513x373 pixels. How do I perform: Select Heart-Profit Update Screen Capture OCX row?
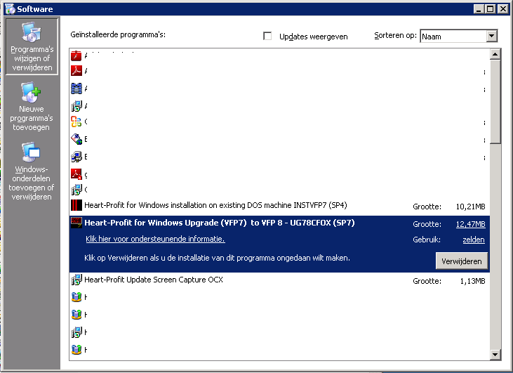point(279,281)
